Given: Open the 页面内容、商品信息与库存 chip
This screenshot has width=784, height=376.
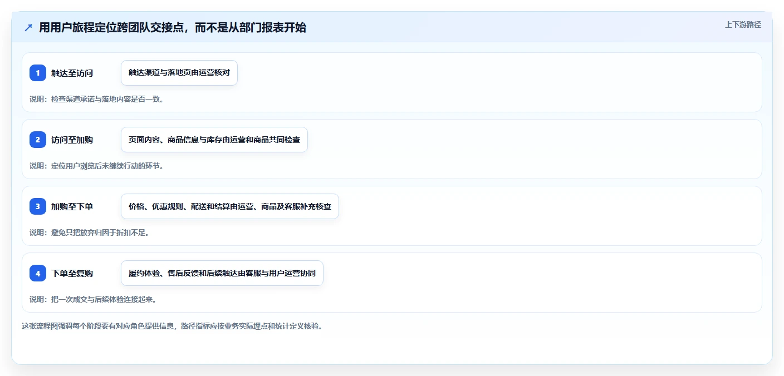Looking at the screenshot, I should 214,140.
